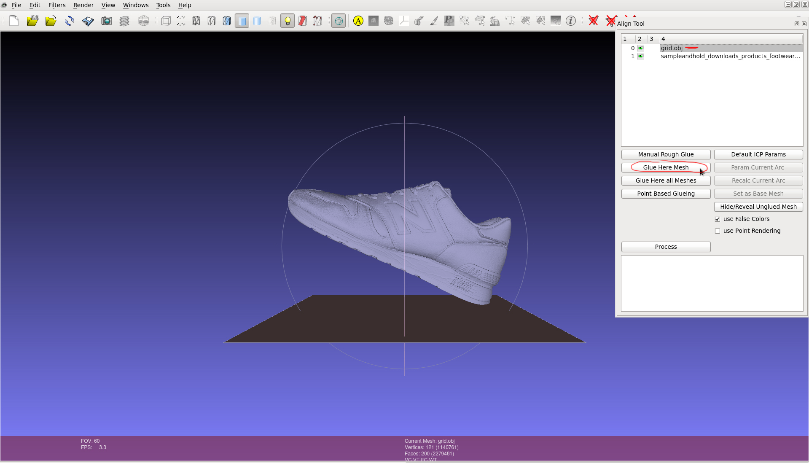
Task: Open the Windows menu
Action: pyautogui.click(x=136, y=5)
